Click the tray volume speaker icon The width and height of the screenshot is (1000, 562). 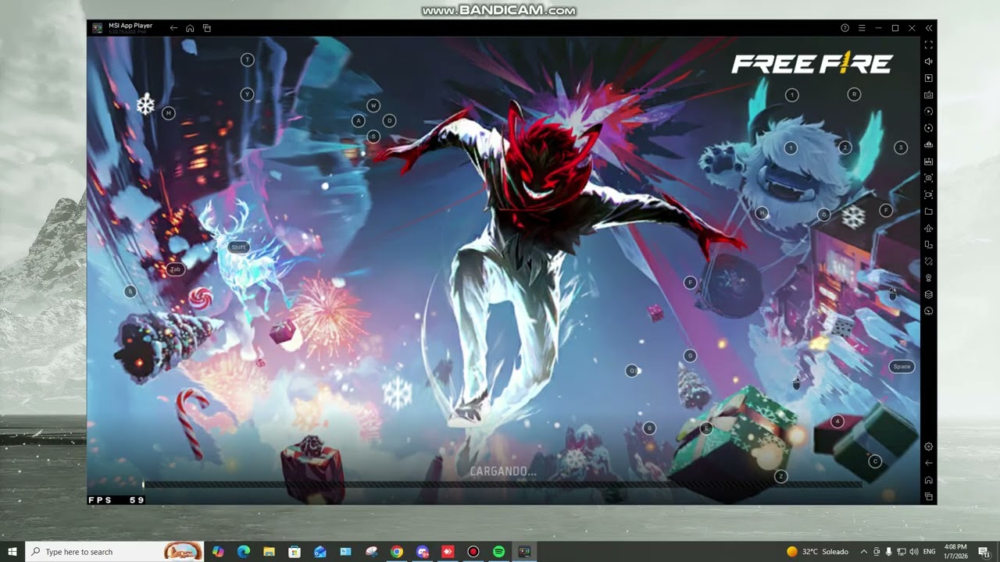click(914, 552)
